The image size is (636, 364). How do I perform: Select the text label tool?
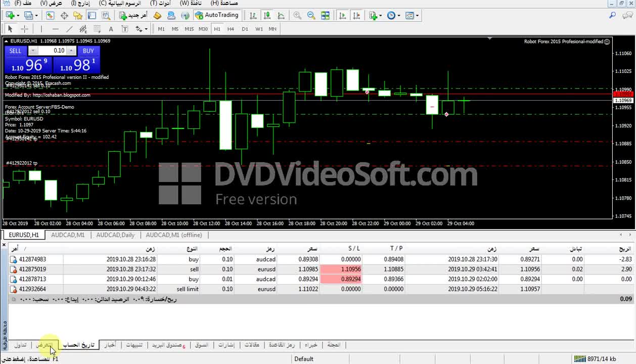click(125, 29)
